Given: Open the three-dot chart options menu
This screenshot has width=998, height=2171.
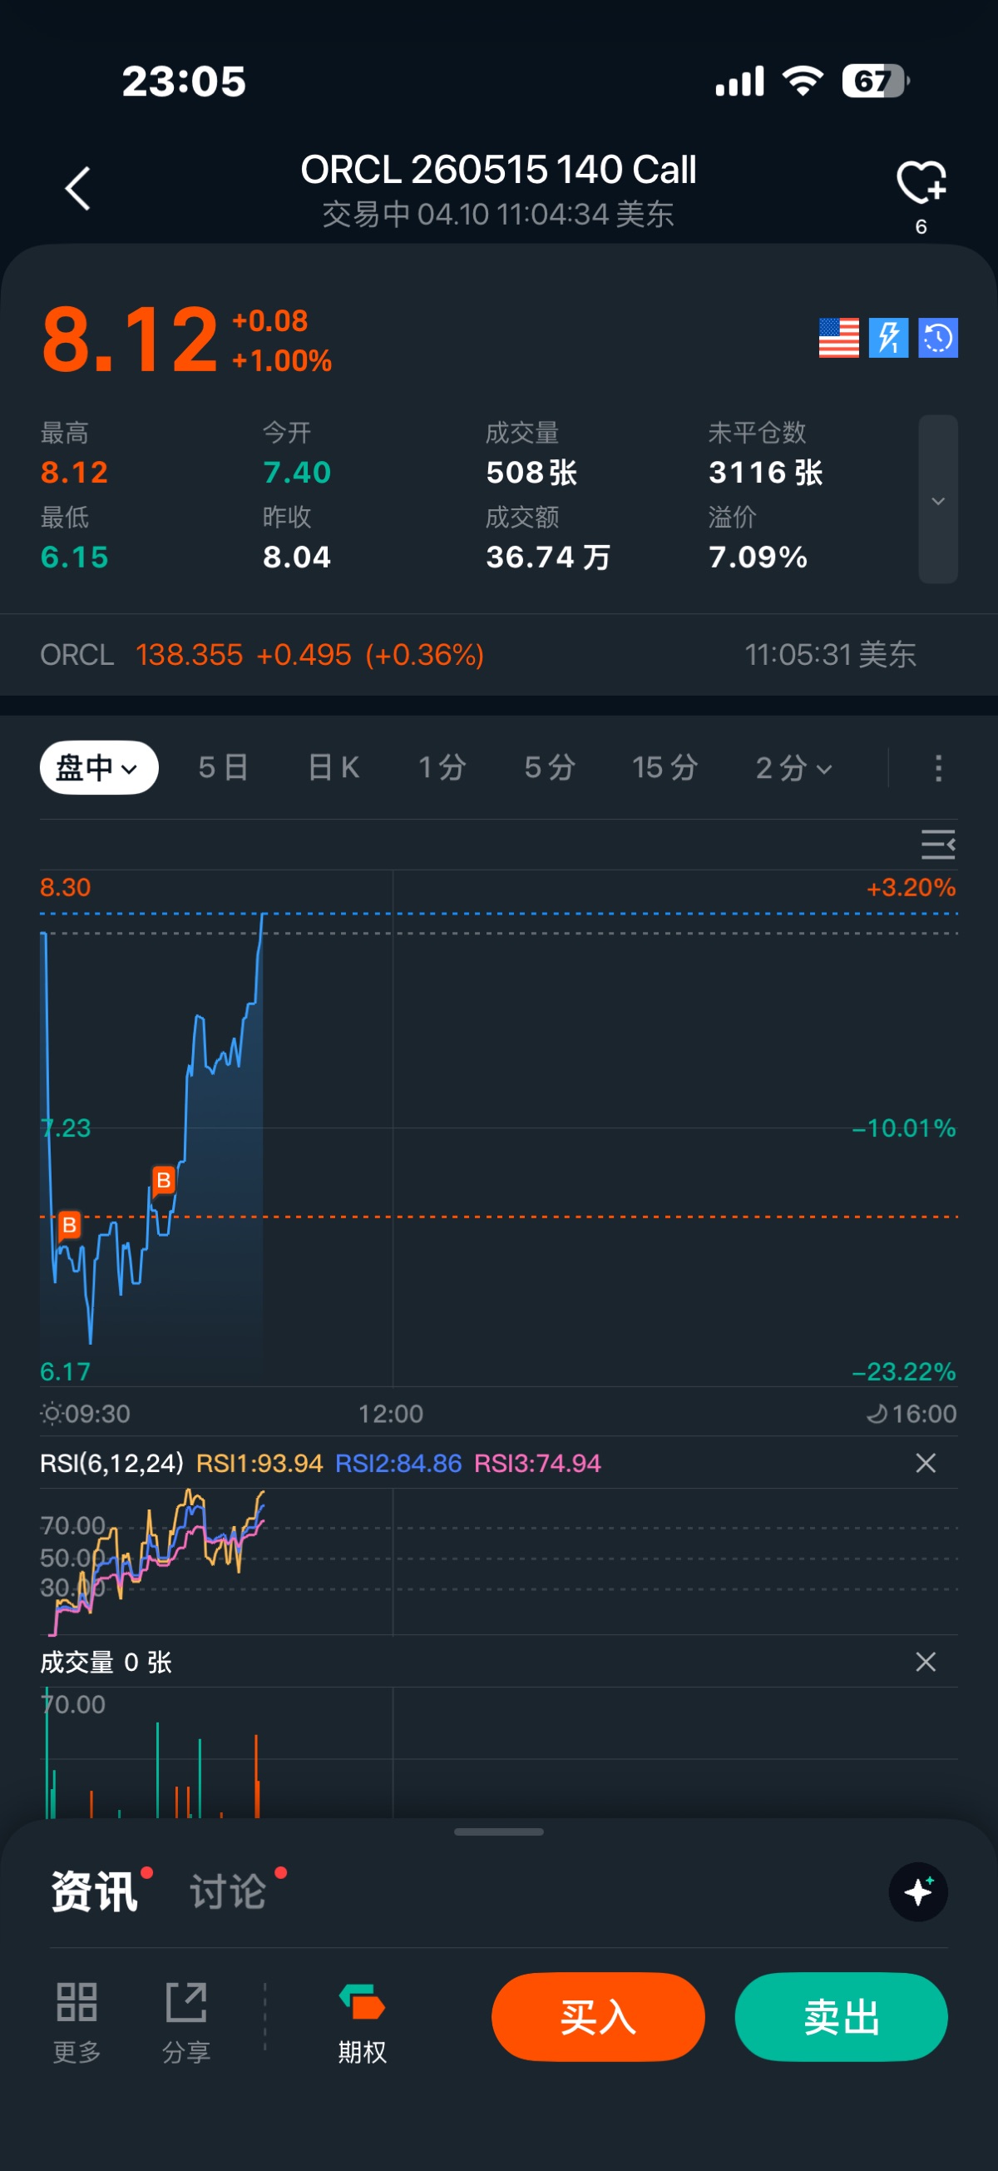Looking at the screenshot, I should pyautogui.click(x=938, y=768).
